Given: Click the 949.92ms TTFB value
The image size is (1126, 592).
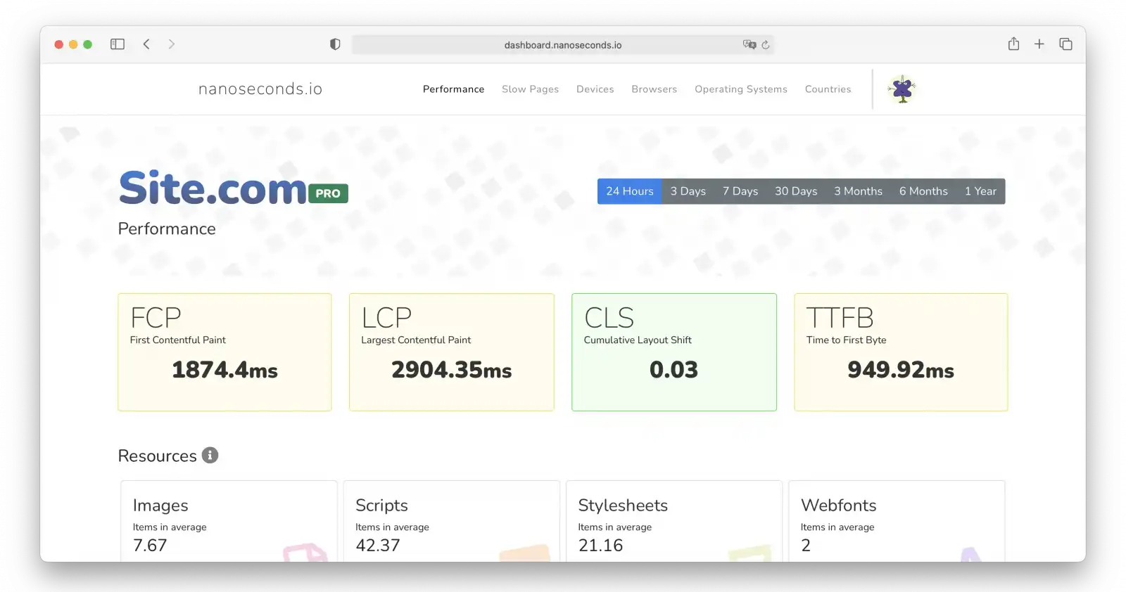Looking at the screenshot, I should (x=901, y=370).
